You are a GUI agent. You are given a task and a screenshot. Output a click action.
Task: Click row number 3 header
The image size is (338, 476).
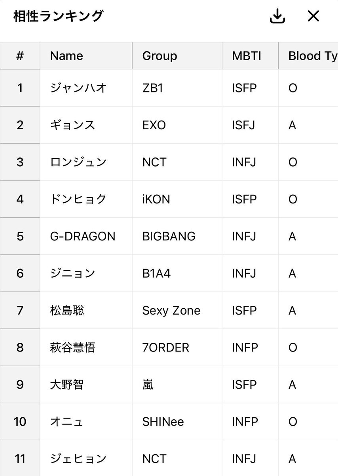pos(20,162)
